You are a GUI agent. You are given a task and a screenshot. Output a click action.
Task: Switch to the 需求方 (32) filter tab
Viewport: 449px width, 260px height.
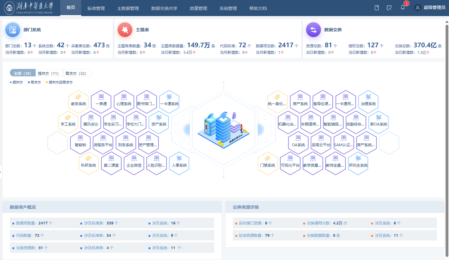click(76, 73)
